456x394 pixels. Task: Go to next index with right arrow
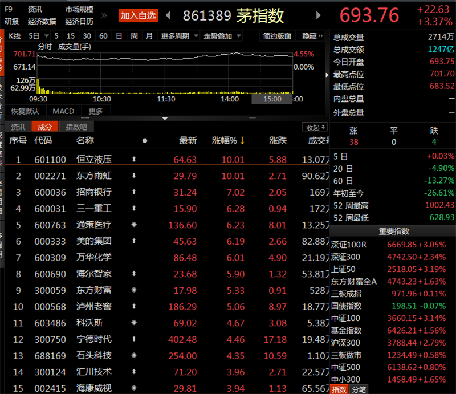[x=318, y=15]
